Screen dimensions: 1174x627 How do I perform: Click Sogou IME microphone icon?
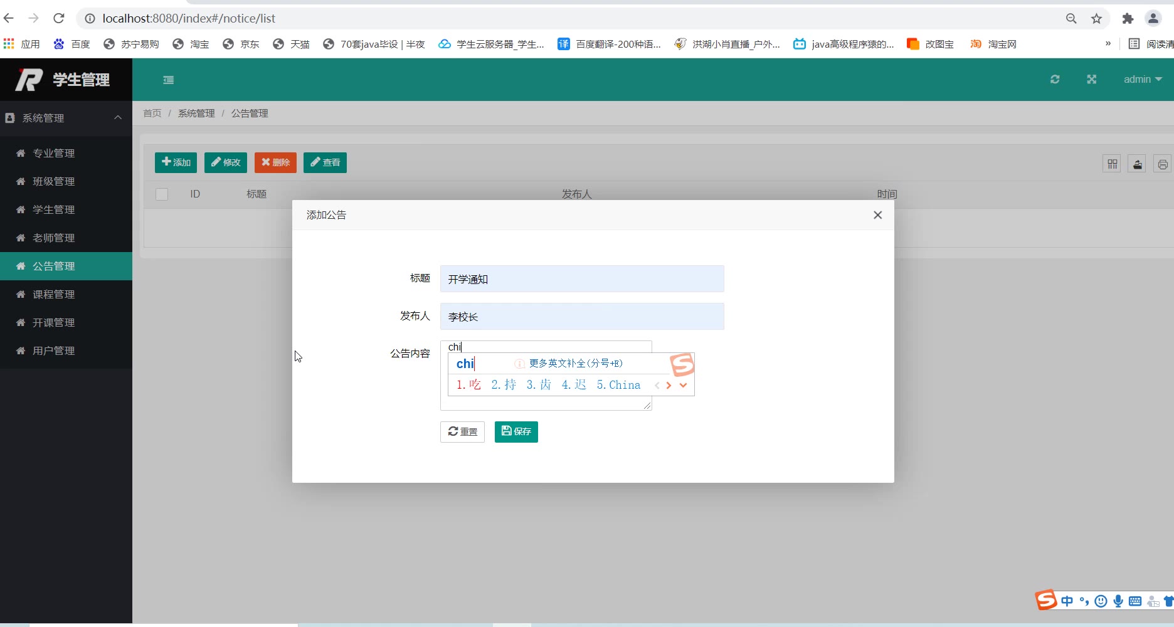tap(1118, 601)
